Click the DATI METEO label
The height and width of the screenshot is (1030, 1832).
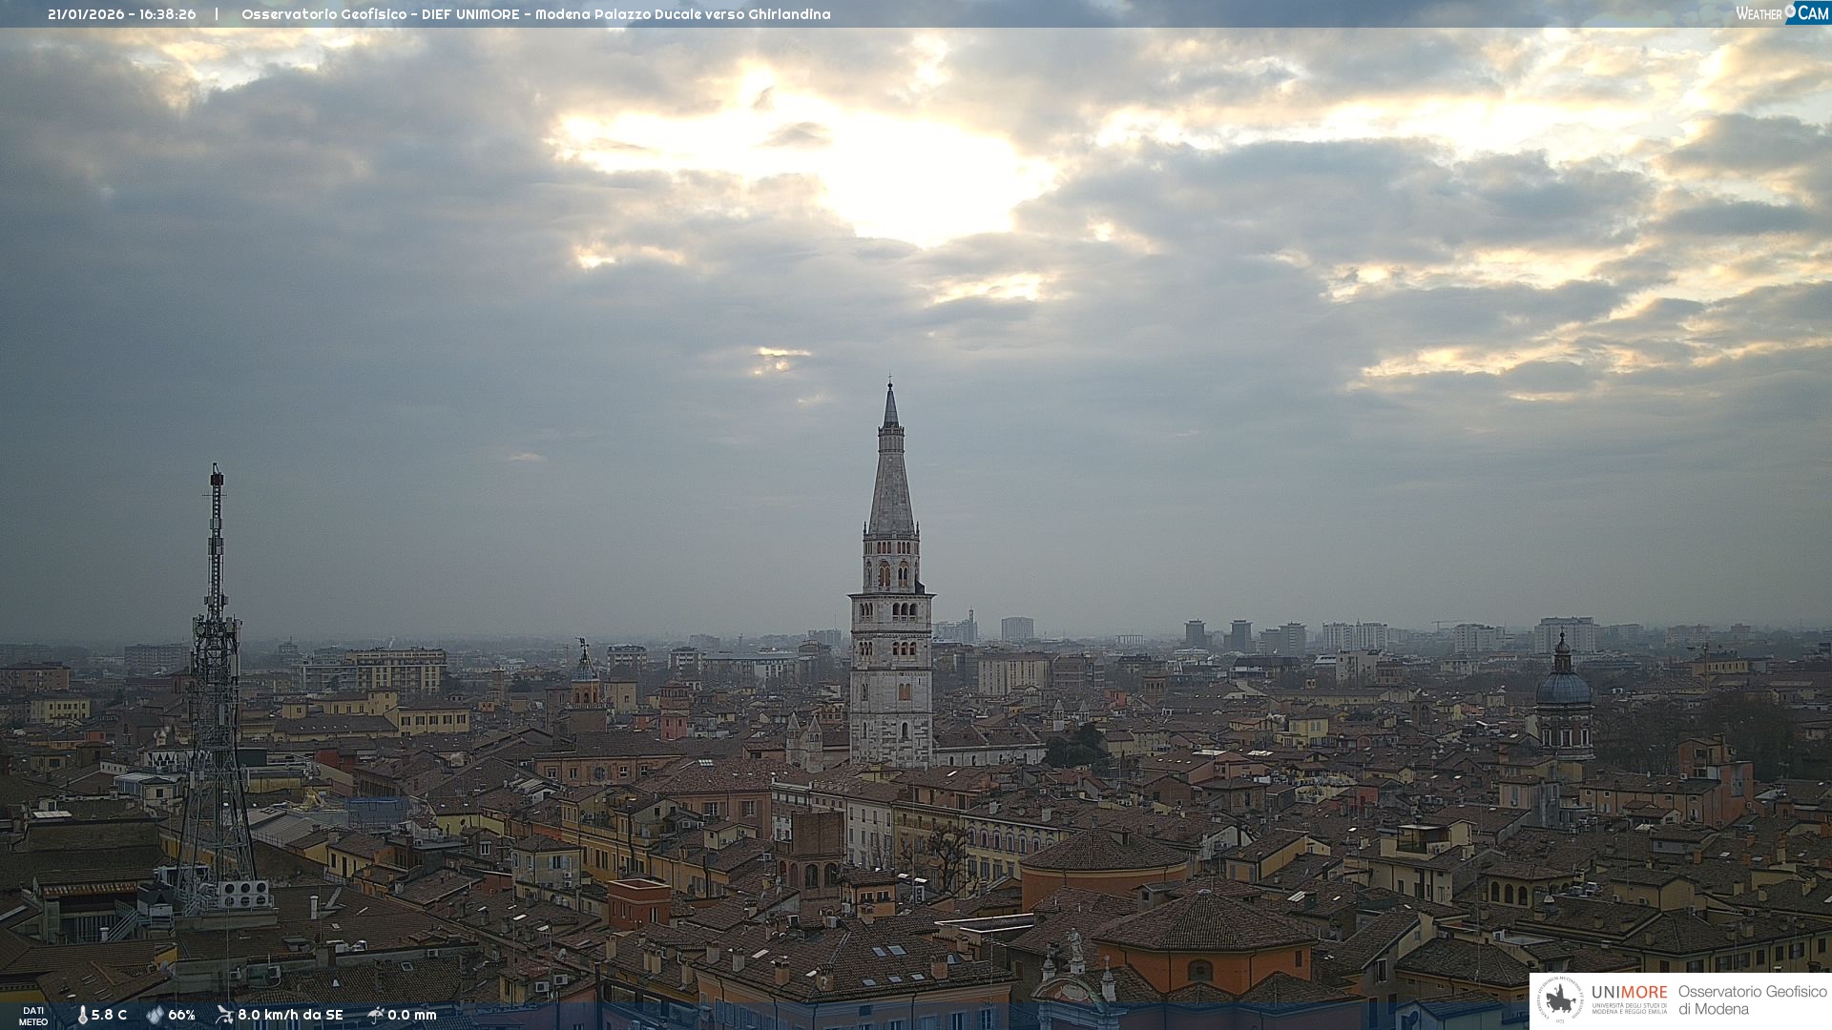click(x=33, y=1016)
